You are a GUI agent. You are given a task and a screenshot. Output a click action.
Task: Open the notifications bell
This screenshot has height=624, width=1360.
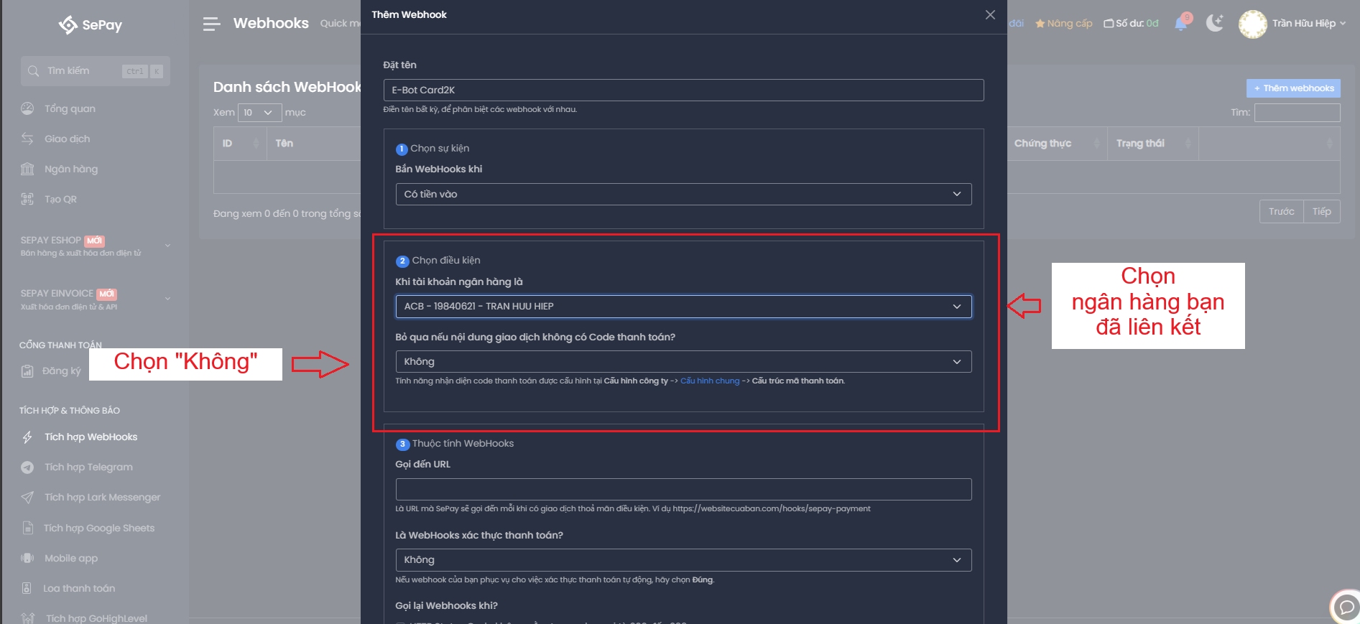point(1180,24)
